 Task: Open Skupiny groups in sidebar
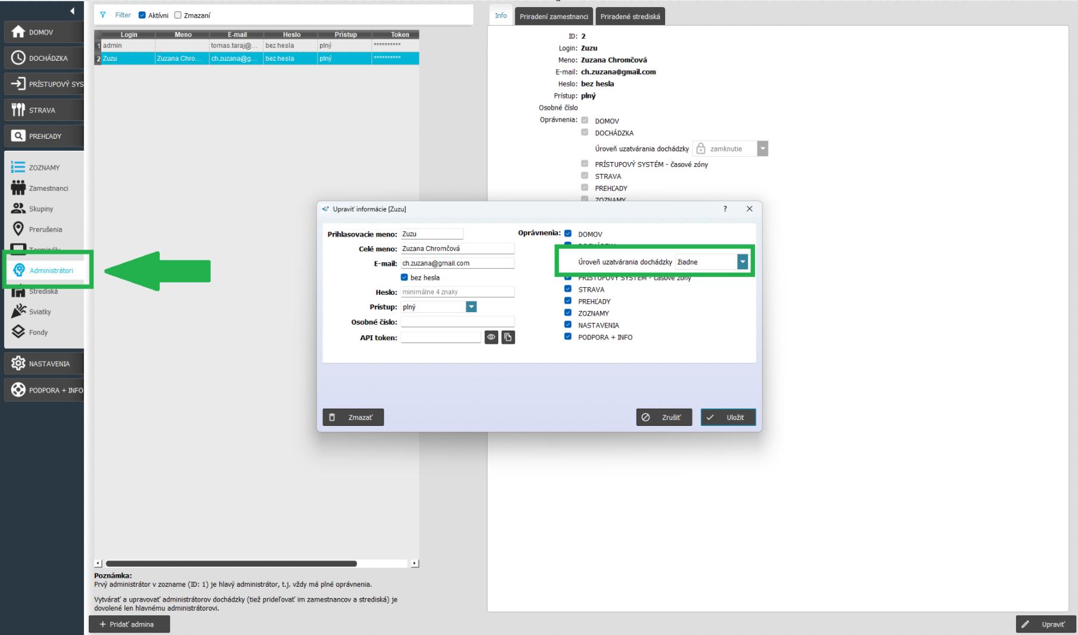[41, 209]
